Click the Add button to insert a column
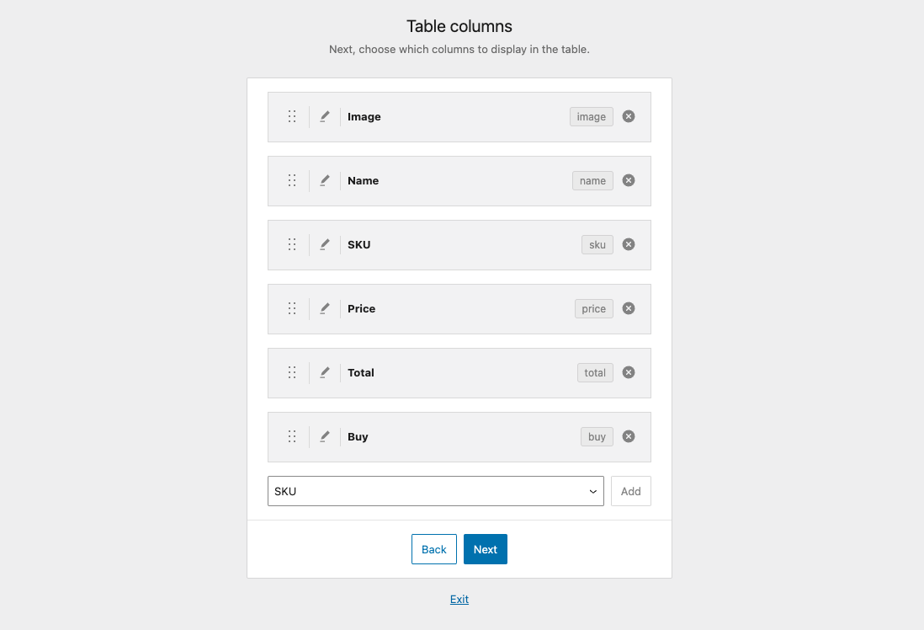This screenshot has width=924, height=630. point(630,491)
